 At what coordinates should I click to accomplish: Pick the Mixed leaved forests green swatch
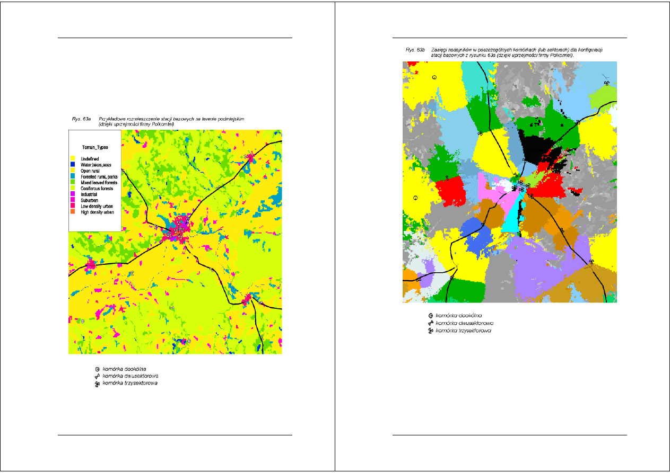pyautogui.click(x=73, y=182)
